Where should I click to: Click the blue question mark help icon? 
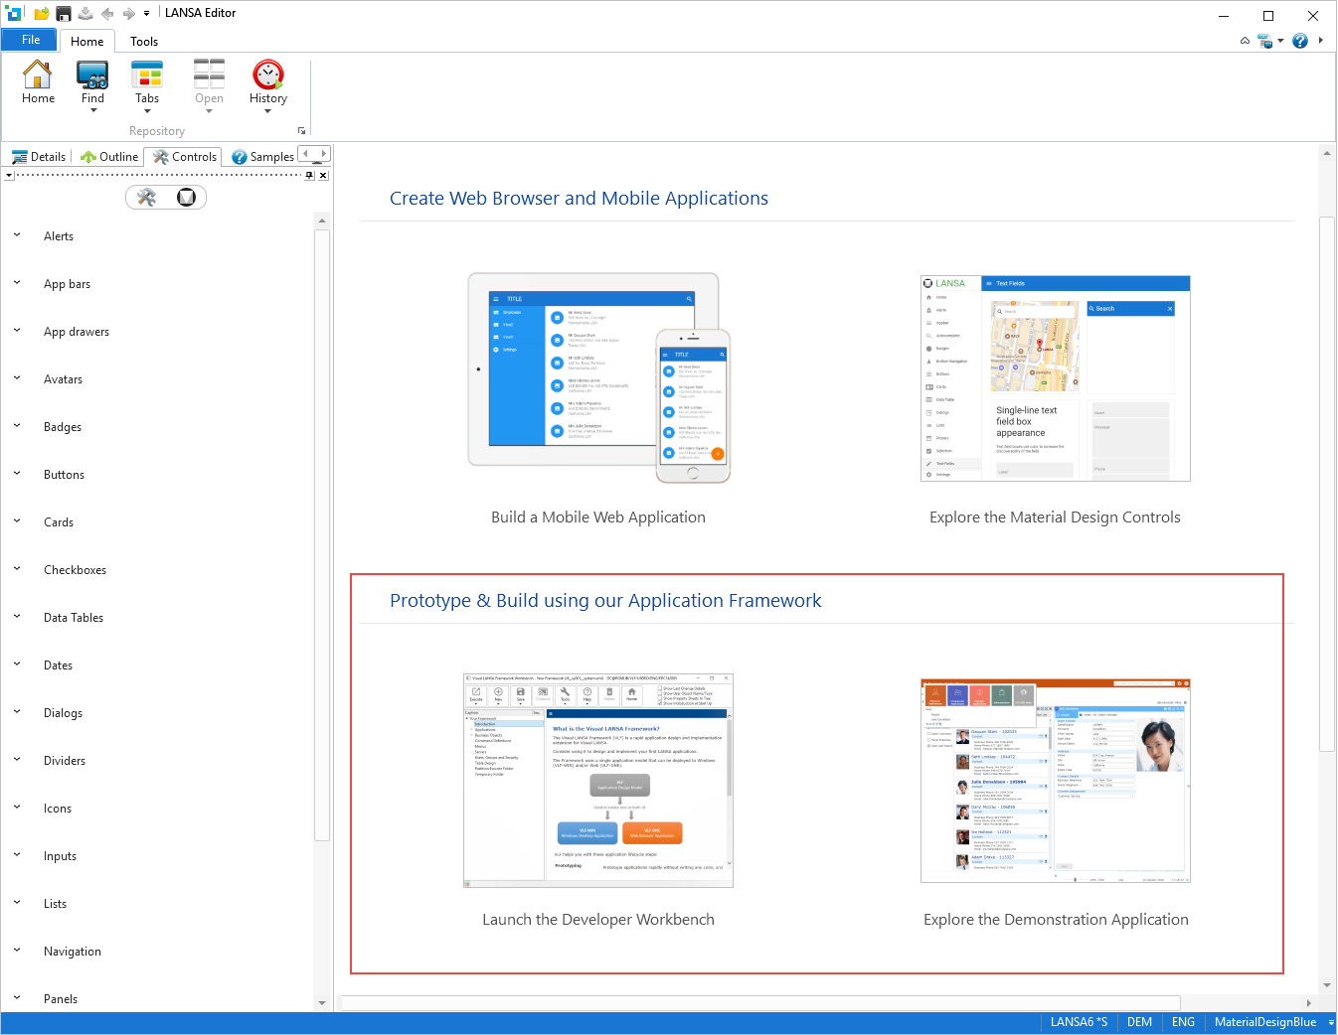click(x=1300, y=41)
